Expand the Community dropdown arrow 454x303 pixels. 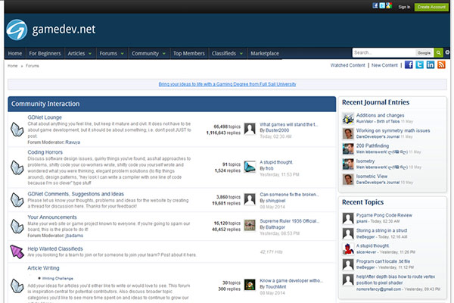(x=164, y=54)
